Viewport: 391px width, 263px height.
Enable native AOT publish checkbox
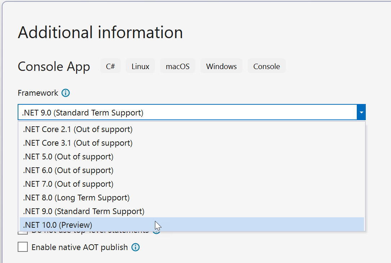pos(23,247)
